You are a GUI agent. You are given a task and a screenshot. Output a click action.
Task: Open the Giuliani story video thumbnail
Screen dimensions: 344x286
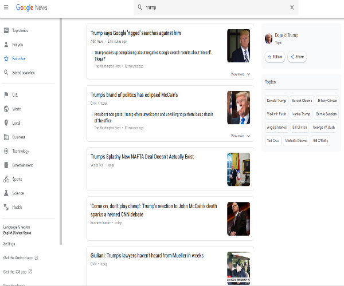coord(238,268)
